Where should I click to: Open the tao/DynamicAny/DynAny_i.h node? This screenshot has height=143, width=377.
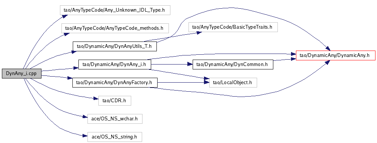[115, 65]
